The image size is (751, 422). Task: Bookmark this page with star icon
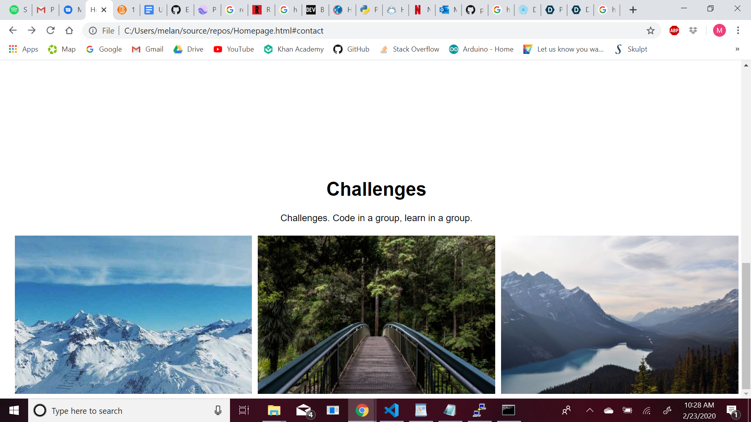[x=650, y=30]
